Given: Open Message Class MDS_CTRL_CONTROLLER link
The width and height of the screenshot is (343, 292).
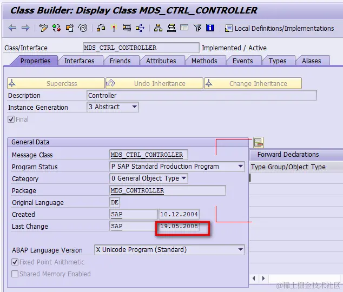Looking at the screenshot, I should point(147,155).
